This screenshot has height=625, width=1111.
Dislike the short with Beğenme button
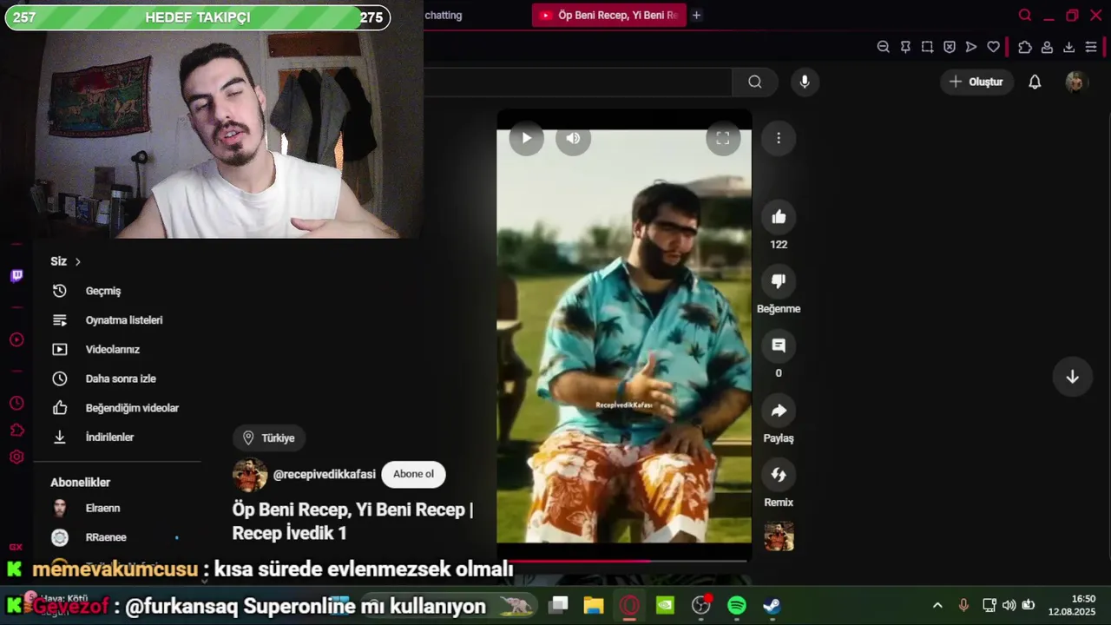pyautogui.click(x=779, y=281)
